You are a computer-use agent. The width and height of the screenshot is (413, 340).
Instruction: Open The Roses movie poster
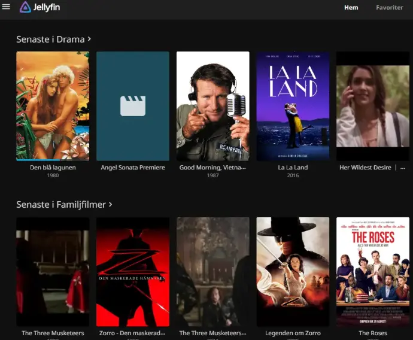(373, 271)
